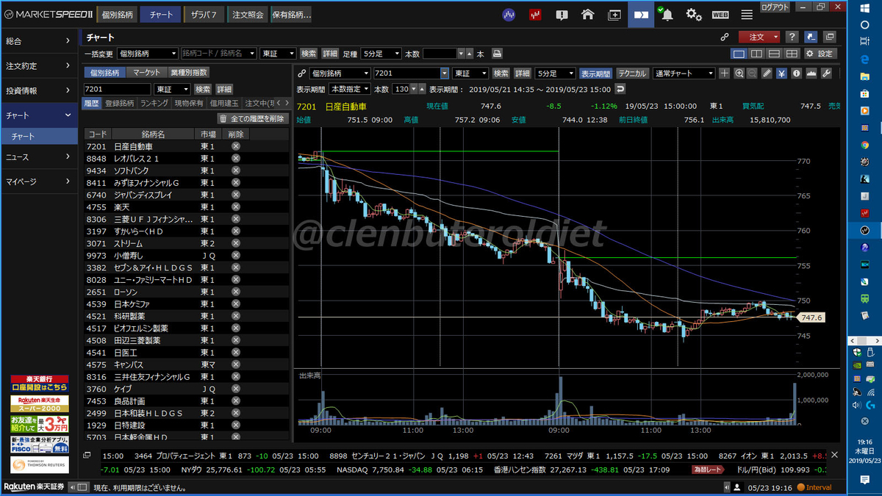Switch to the 現物保有 list tab
Viewport: 882px width, 496px height.
(x=190, y=104)
